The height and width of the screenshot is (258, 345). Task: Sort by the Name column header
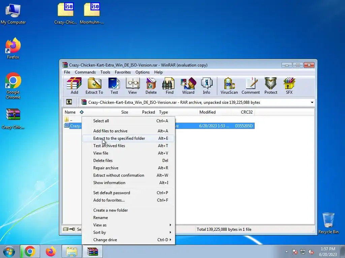(83, 112)
